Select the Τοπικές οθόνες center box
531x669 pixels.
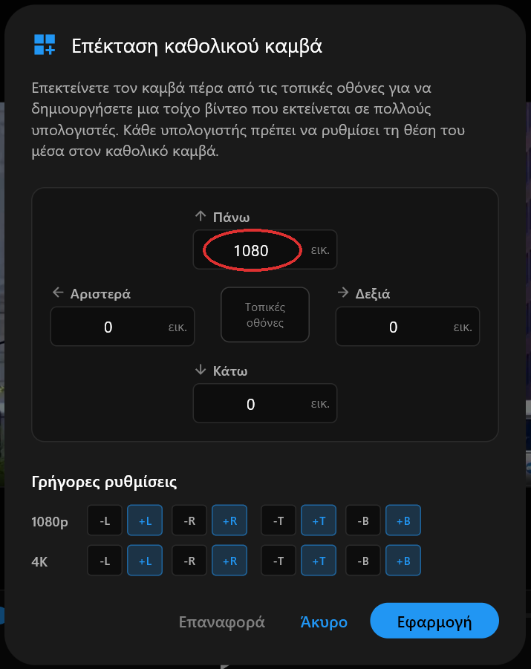pos(265,315)
